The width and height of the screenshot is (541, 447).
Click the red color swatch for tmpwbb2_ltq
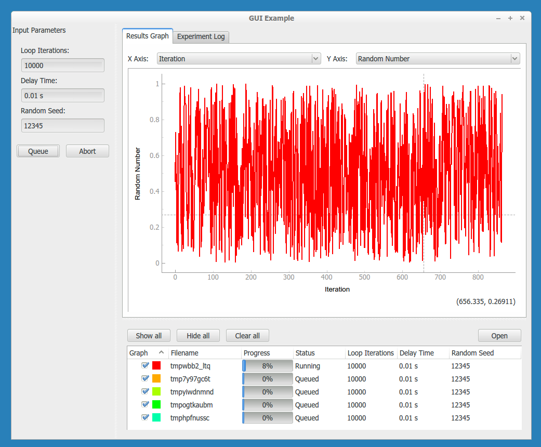tap(156, 366)
